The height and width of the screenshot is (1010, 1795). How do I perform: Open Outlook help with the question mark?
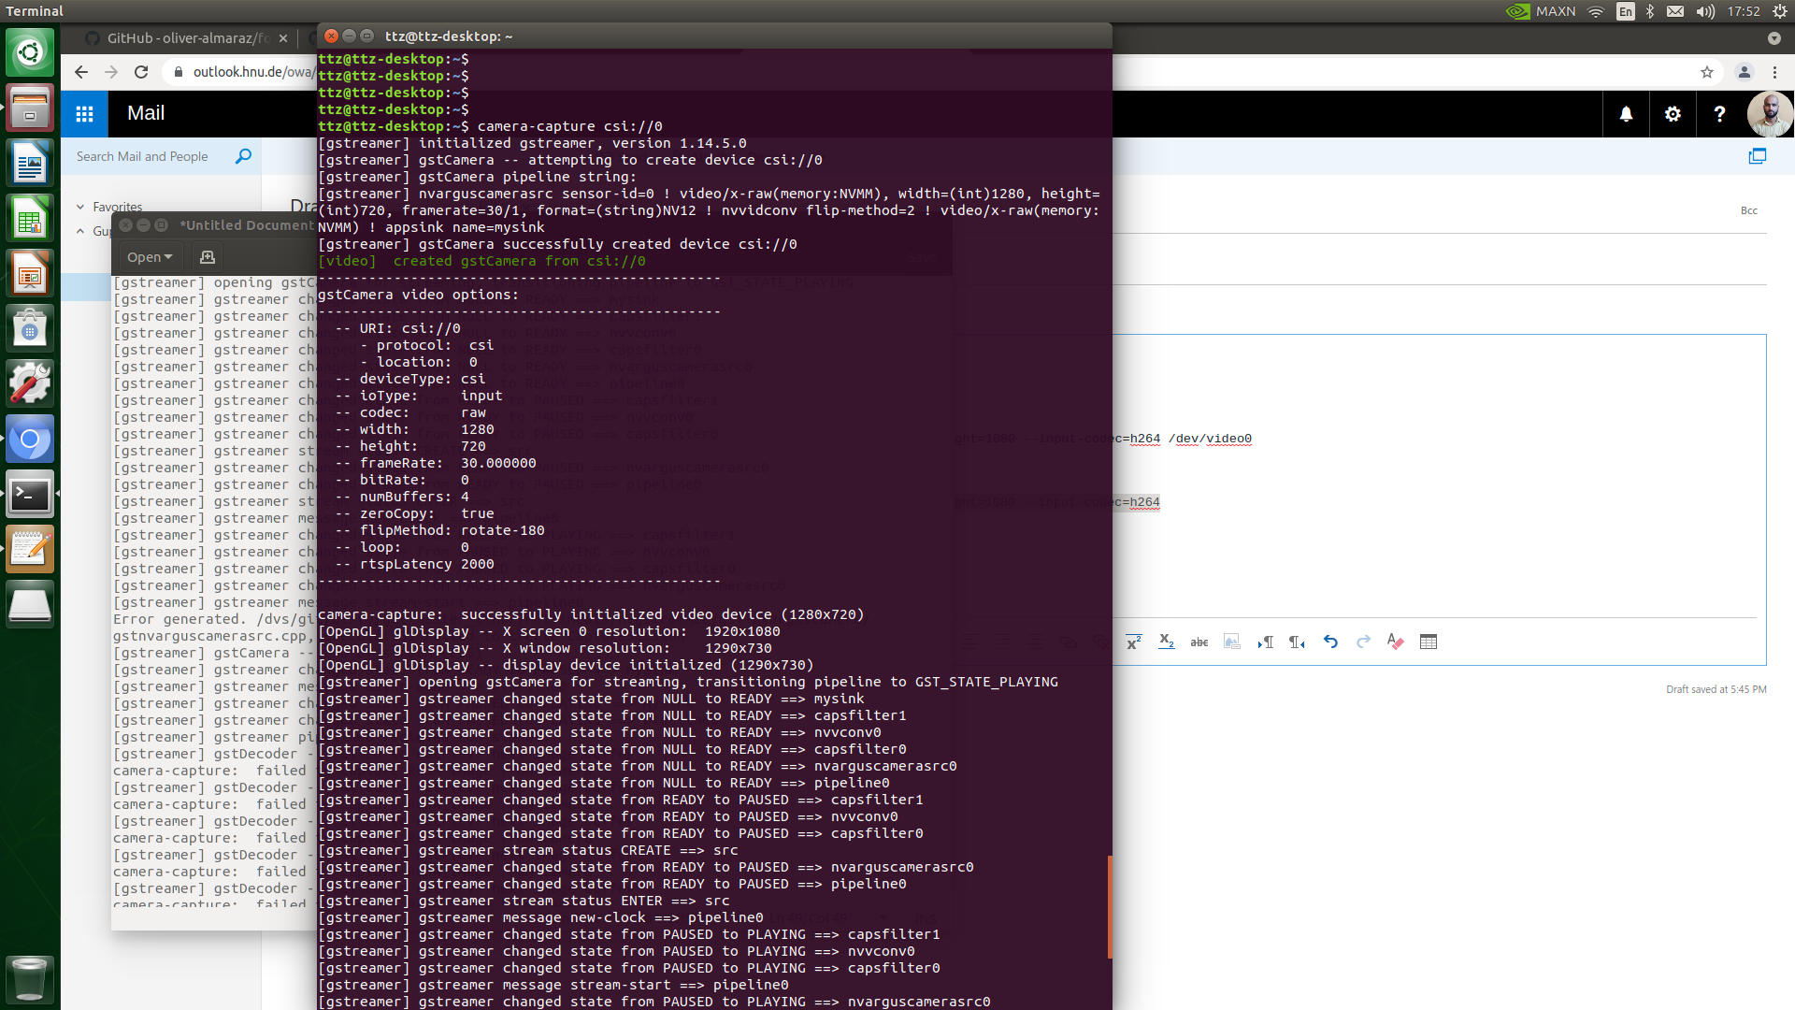pyautogui.click(x=1719, y=113)
